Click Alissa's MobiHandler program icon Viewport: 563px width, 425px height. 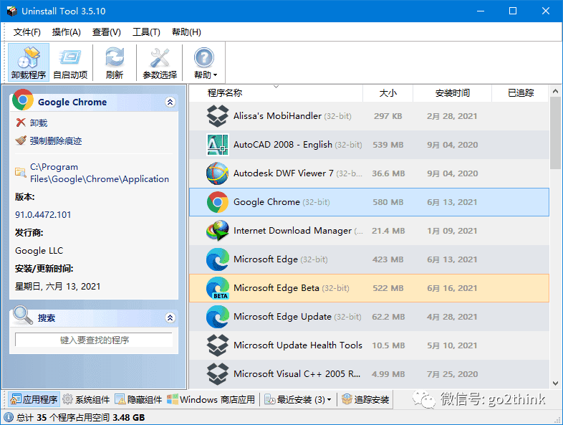coord(217,116)
